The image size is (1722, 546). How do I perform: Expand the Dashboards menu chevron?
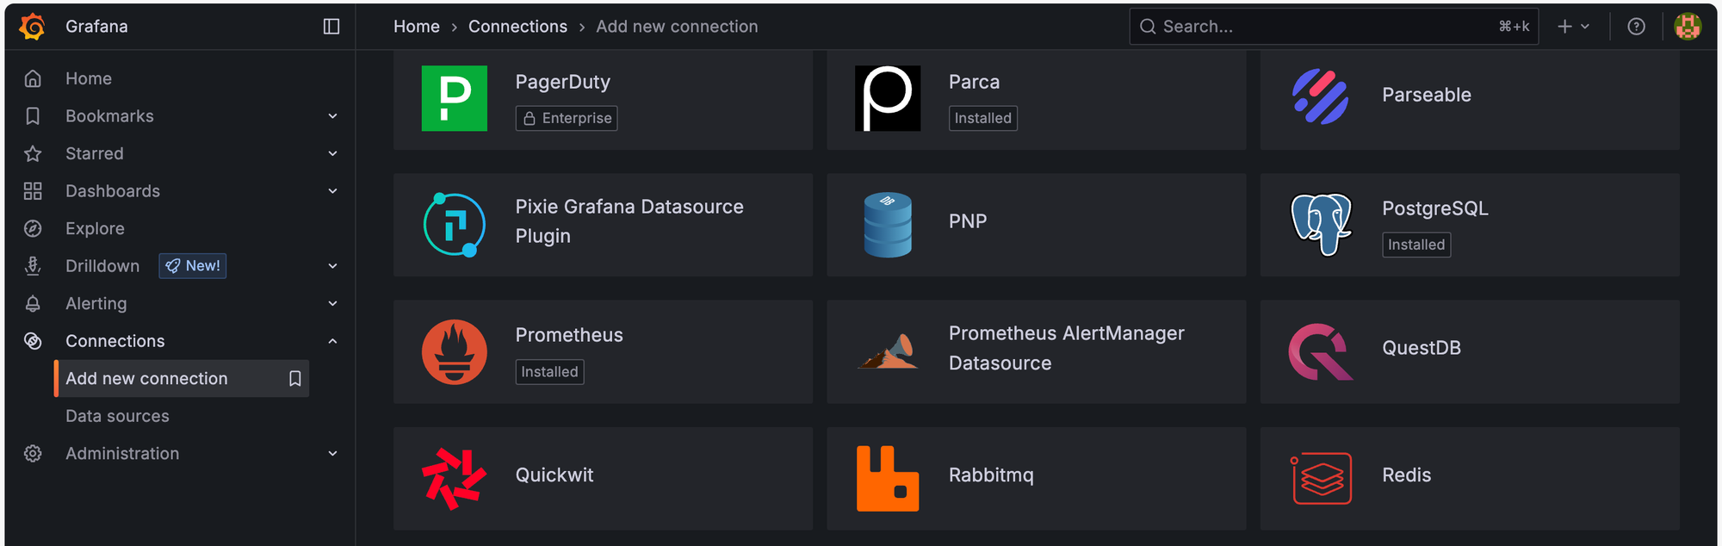point(332,191)
